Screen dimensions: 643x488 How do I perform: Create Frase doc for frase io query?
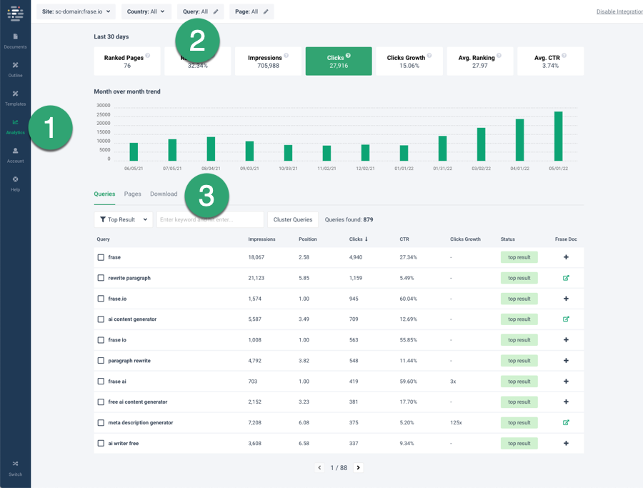point(566,340)
